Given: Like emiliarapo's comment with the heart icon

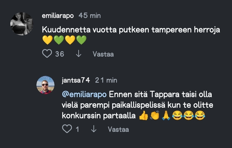Looking at the screenshot, I should coord(47,54).
